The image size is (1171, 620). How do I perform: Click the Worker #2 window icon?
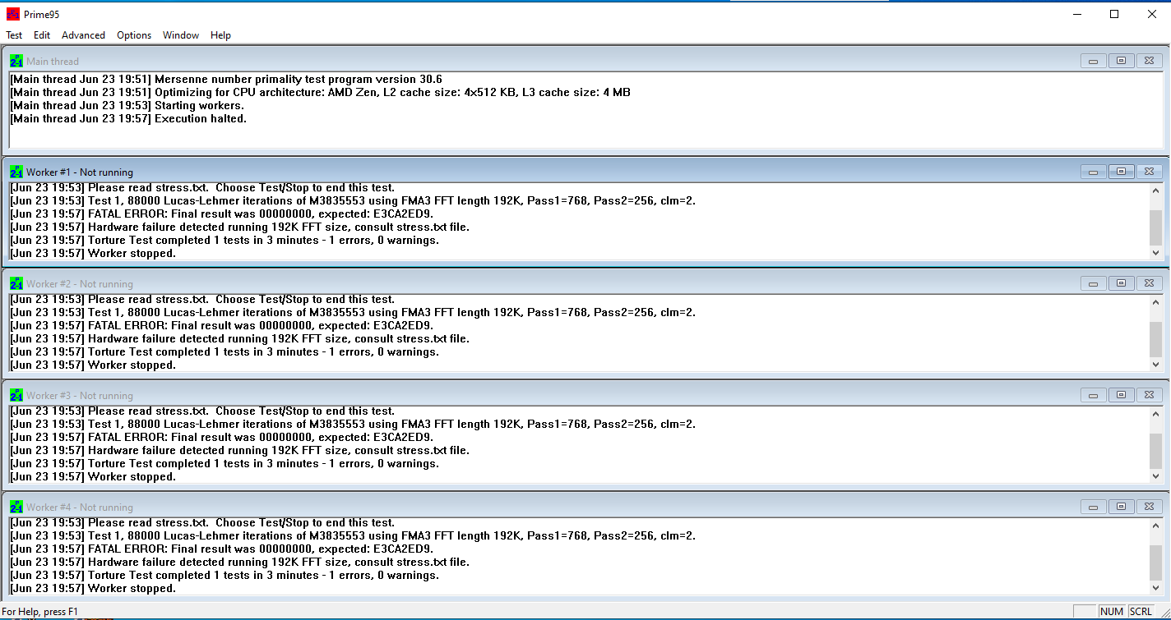(x=16, y=283)
